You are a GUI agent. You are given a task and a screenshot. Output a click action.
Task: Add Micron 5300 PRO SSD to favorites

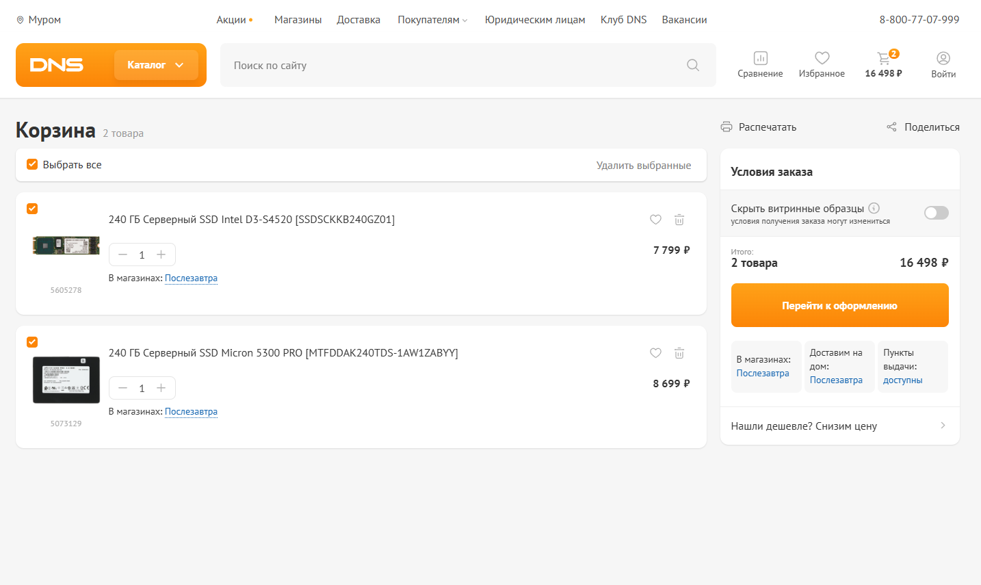pos(655,353)
